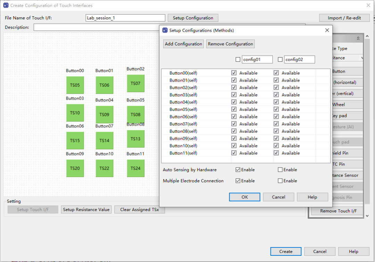Image resolution: width=375 pixels, height=262 pixels.
Task: Add a Shield Pin element
Action: [x=347, y=153]
